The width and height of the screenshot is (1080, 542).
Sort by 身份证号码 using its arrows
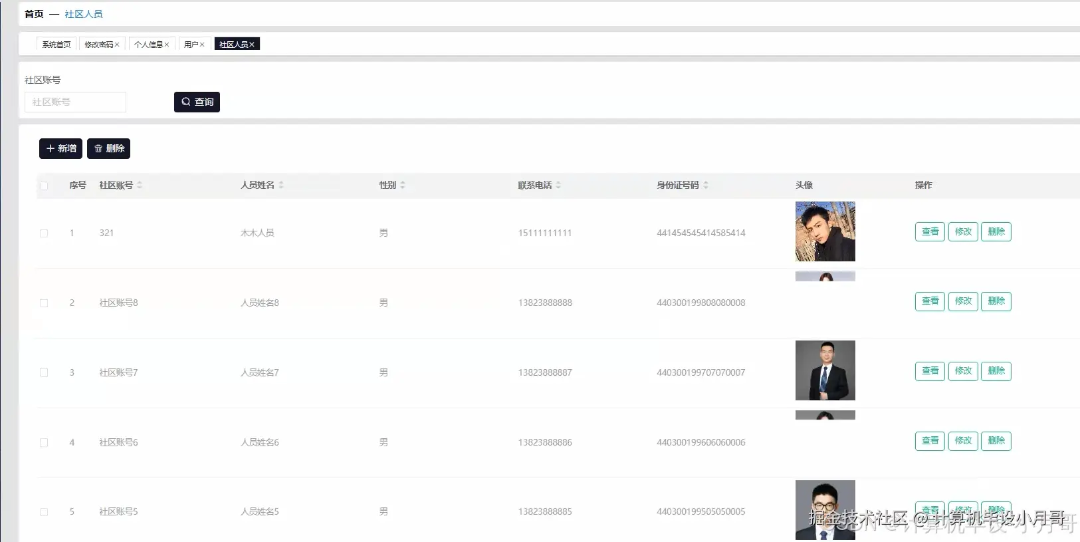(x=706, y=185)
